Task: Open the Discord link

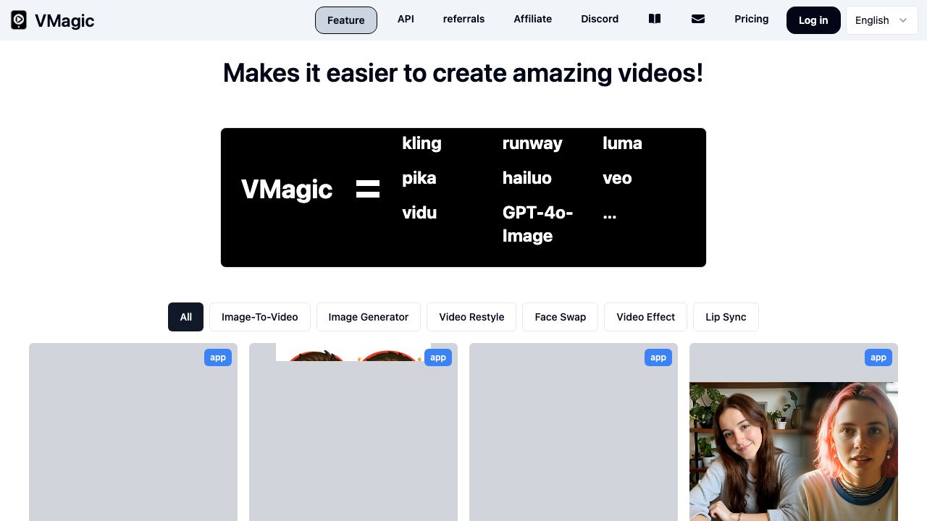Action: (x=600, y=19)
